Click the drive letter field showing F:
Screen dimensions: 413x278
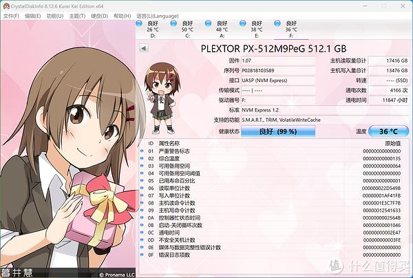coord(278,100)
